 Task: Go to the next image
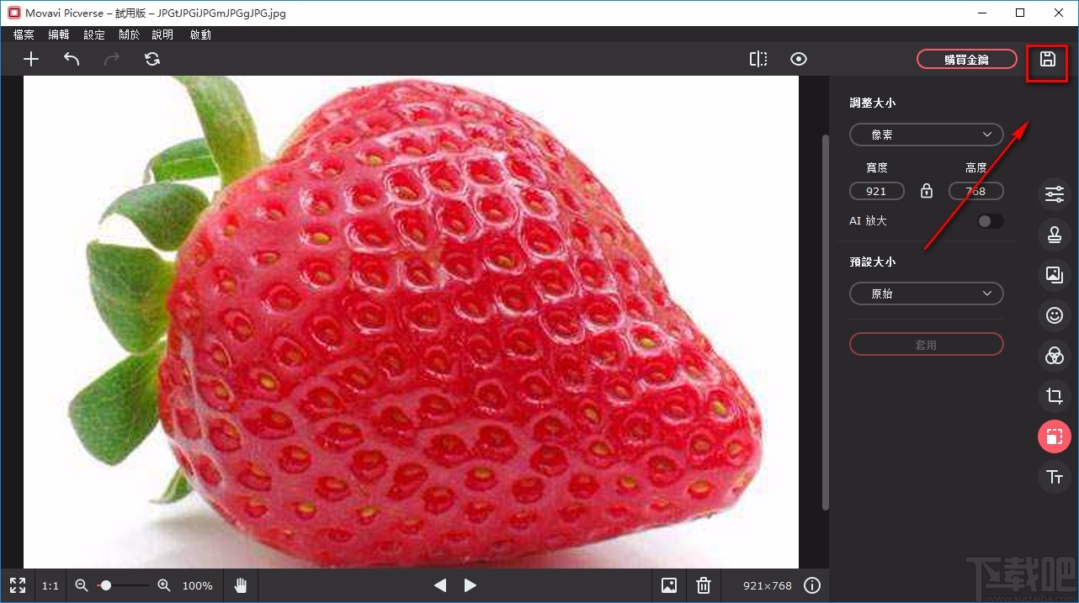pos(470,585)
